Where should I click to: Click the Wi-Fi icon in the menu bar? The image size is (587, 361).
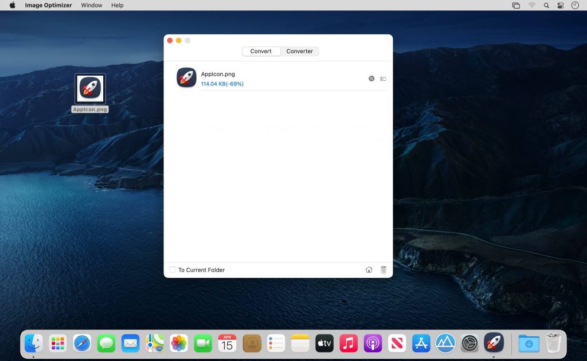tap(532, 5)
